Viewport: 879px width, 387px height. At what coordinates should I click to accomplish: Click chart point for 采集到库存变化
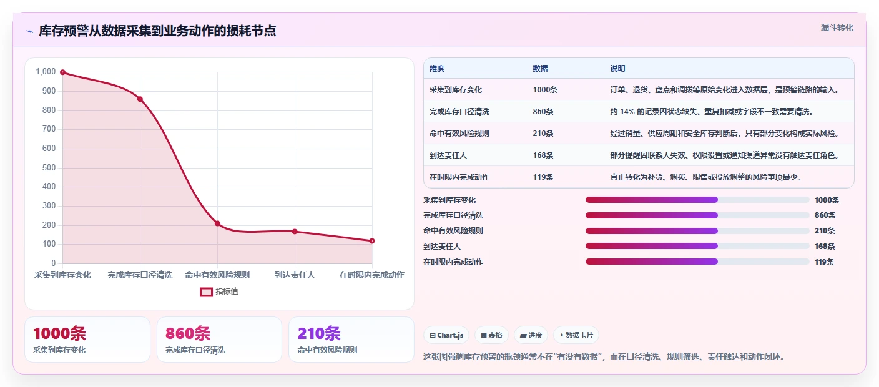pos(62,72)
